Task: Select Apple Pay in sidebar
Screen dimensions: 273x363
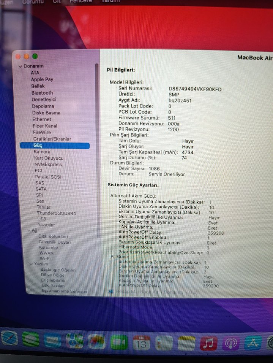Action: click(x=42, y=79)
